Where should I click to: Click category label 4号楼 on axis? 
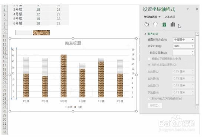(x=82, y=101)
